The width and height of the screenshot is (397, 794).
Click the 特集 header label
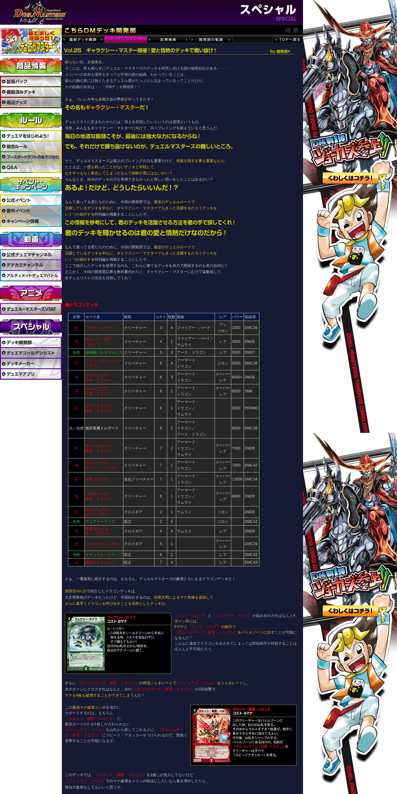click(x=292, y=30)
